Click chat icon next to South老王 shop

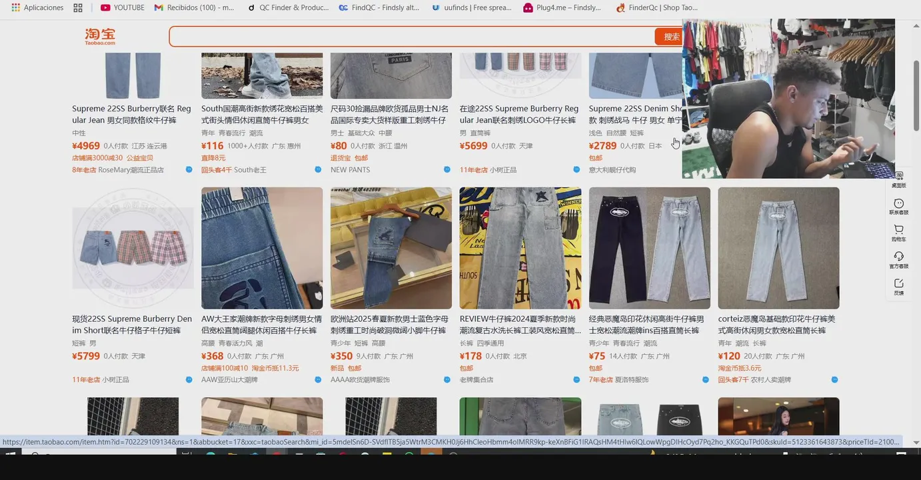318,169
